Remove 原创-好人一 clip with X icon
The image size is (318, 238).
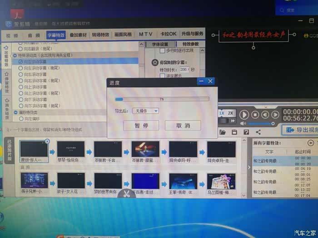tap(47, 141)
